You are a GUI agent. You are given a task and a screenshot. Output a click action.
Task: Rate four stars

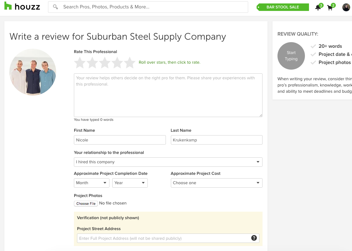[x=117, y=62]
